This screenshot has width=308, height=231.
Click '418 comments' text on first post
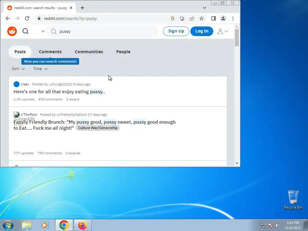click(50, 99)
